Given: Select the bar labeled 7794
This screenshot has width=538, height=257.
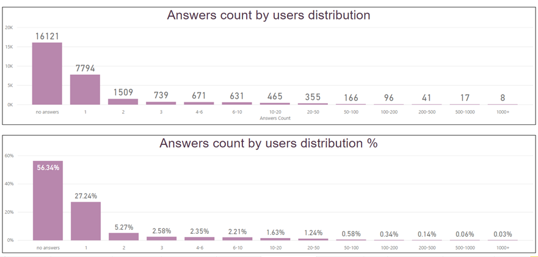Looking at the screenshot, I should [85, 90].
